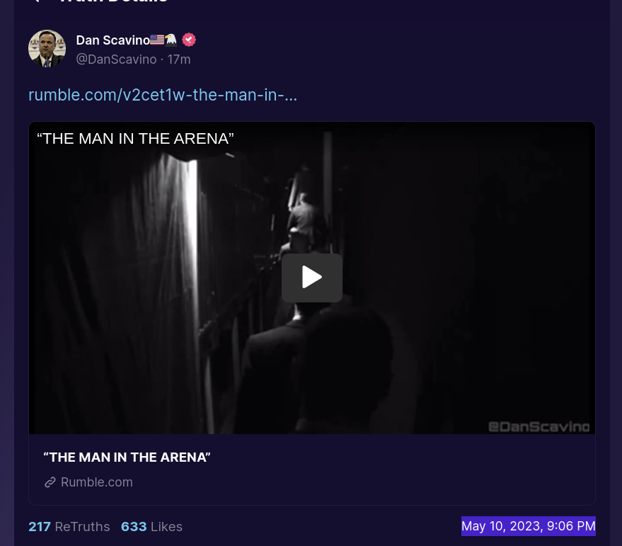Open the Dan Scavino display name
622x546 pixels.
(113, 40)
